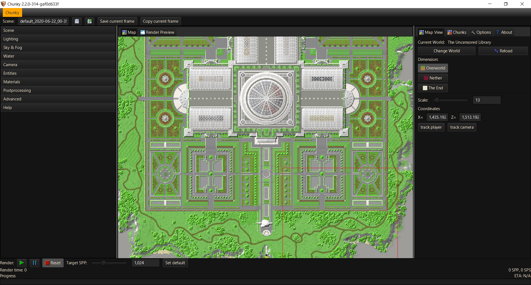Open the Options tab

coord(481,32)
